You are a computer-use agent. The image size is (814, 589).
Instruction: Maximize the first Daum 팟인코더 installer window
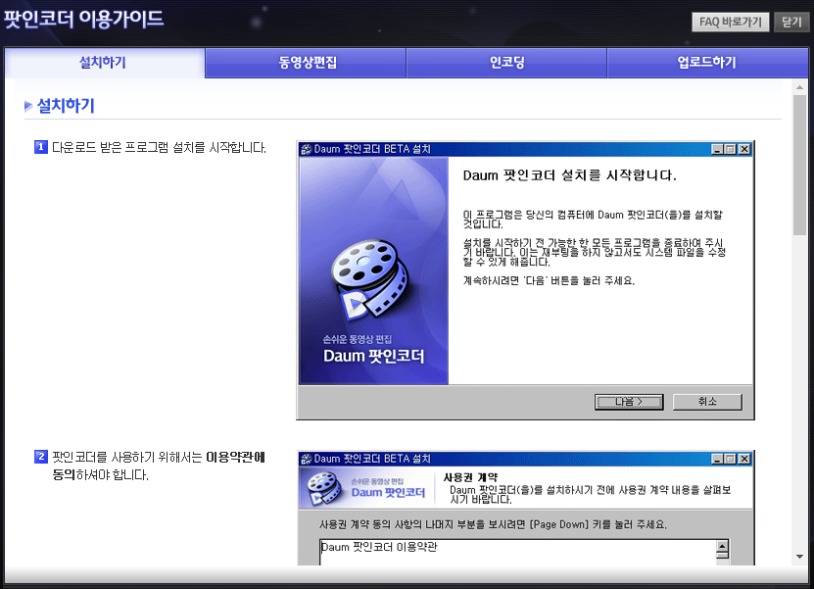coord(730,150)
